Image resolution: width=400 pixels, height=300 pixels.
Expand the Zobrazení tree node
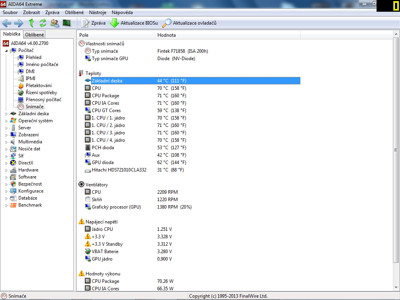point(6,135)
